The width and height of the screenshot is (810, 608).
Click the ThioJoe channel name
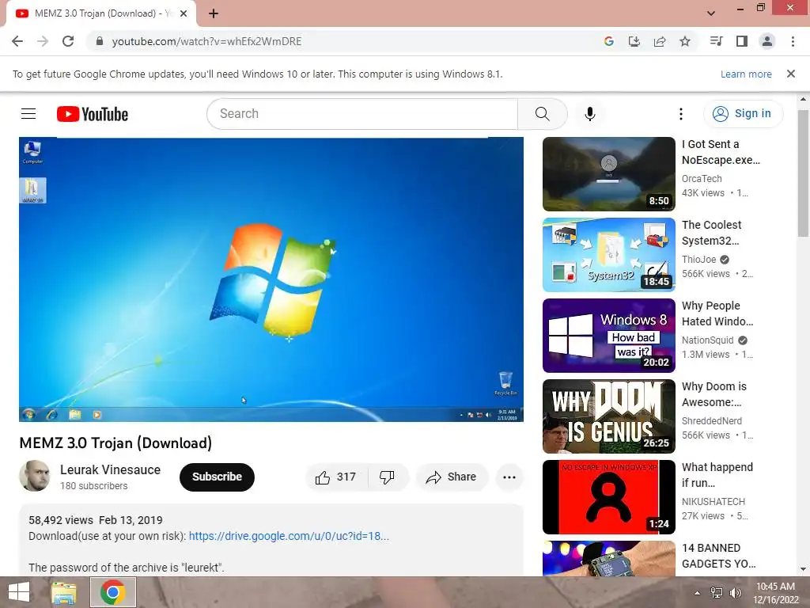tap(698, 260)
